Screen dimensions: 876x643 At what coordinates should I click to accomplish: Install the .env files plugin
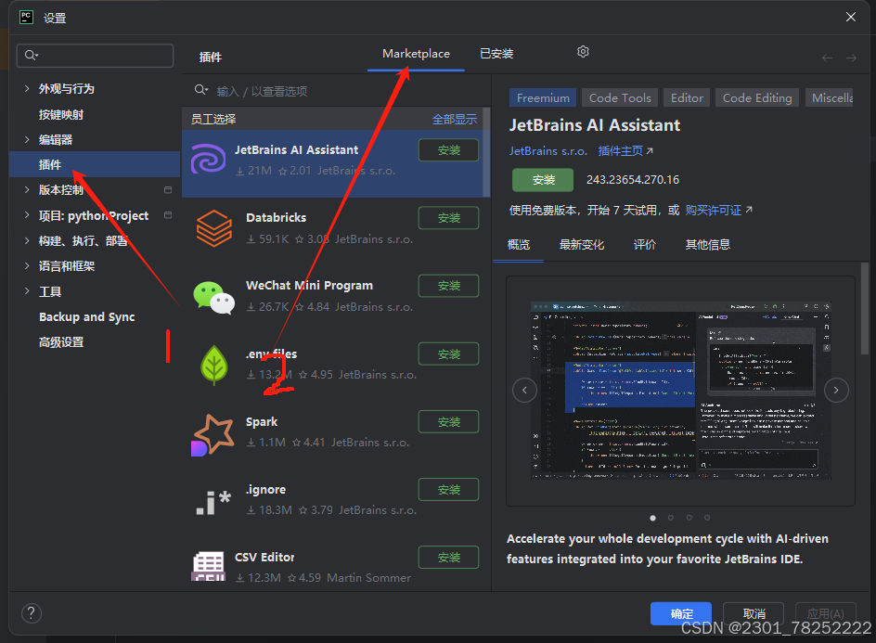(448, 354)
